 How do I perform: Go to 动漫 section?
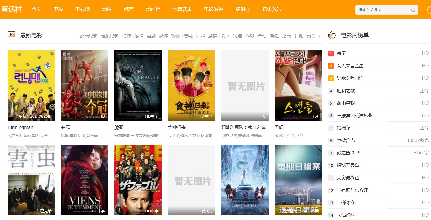click(x=107, y=9)
